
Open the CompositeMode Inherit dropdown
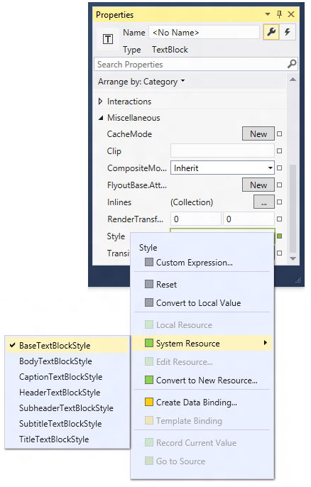[x=222, y=168]
